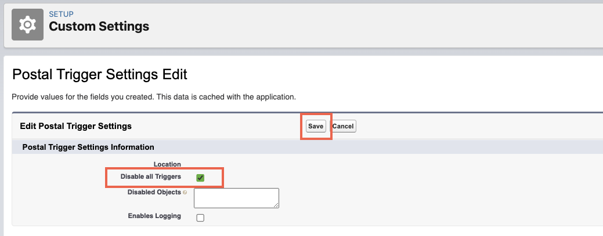
Task: Grab the Disabled Objects textarea resize handle
Action: (276, 205)
